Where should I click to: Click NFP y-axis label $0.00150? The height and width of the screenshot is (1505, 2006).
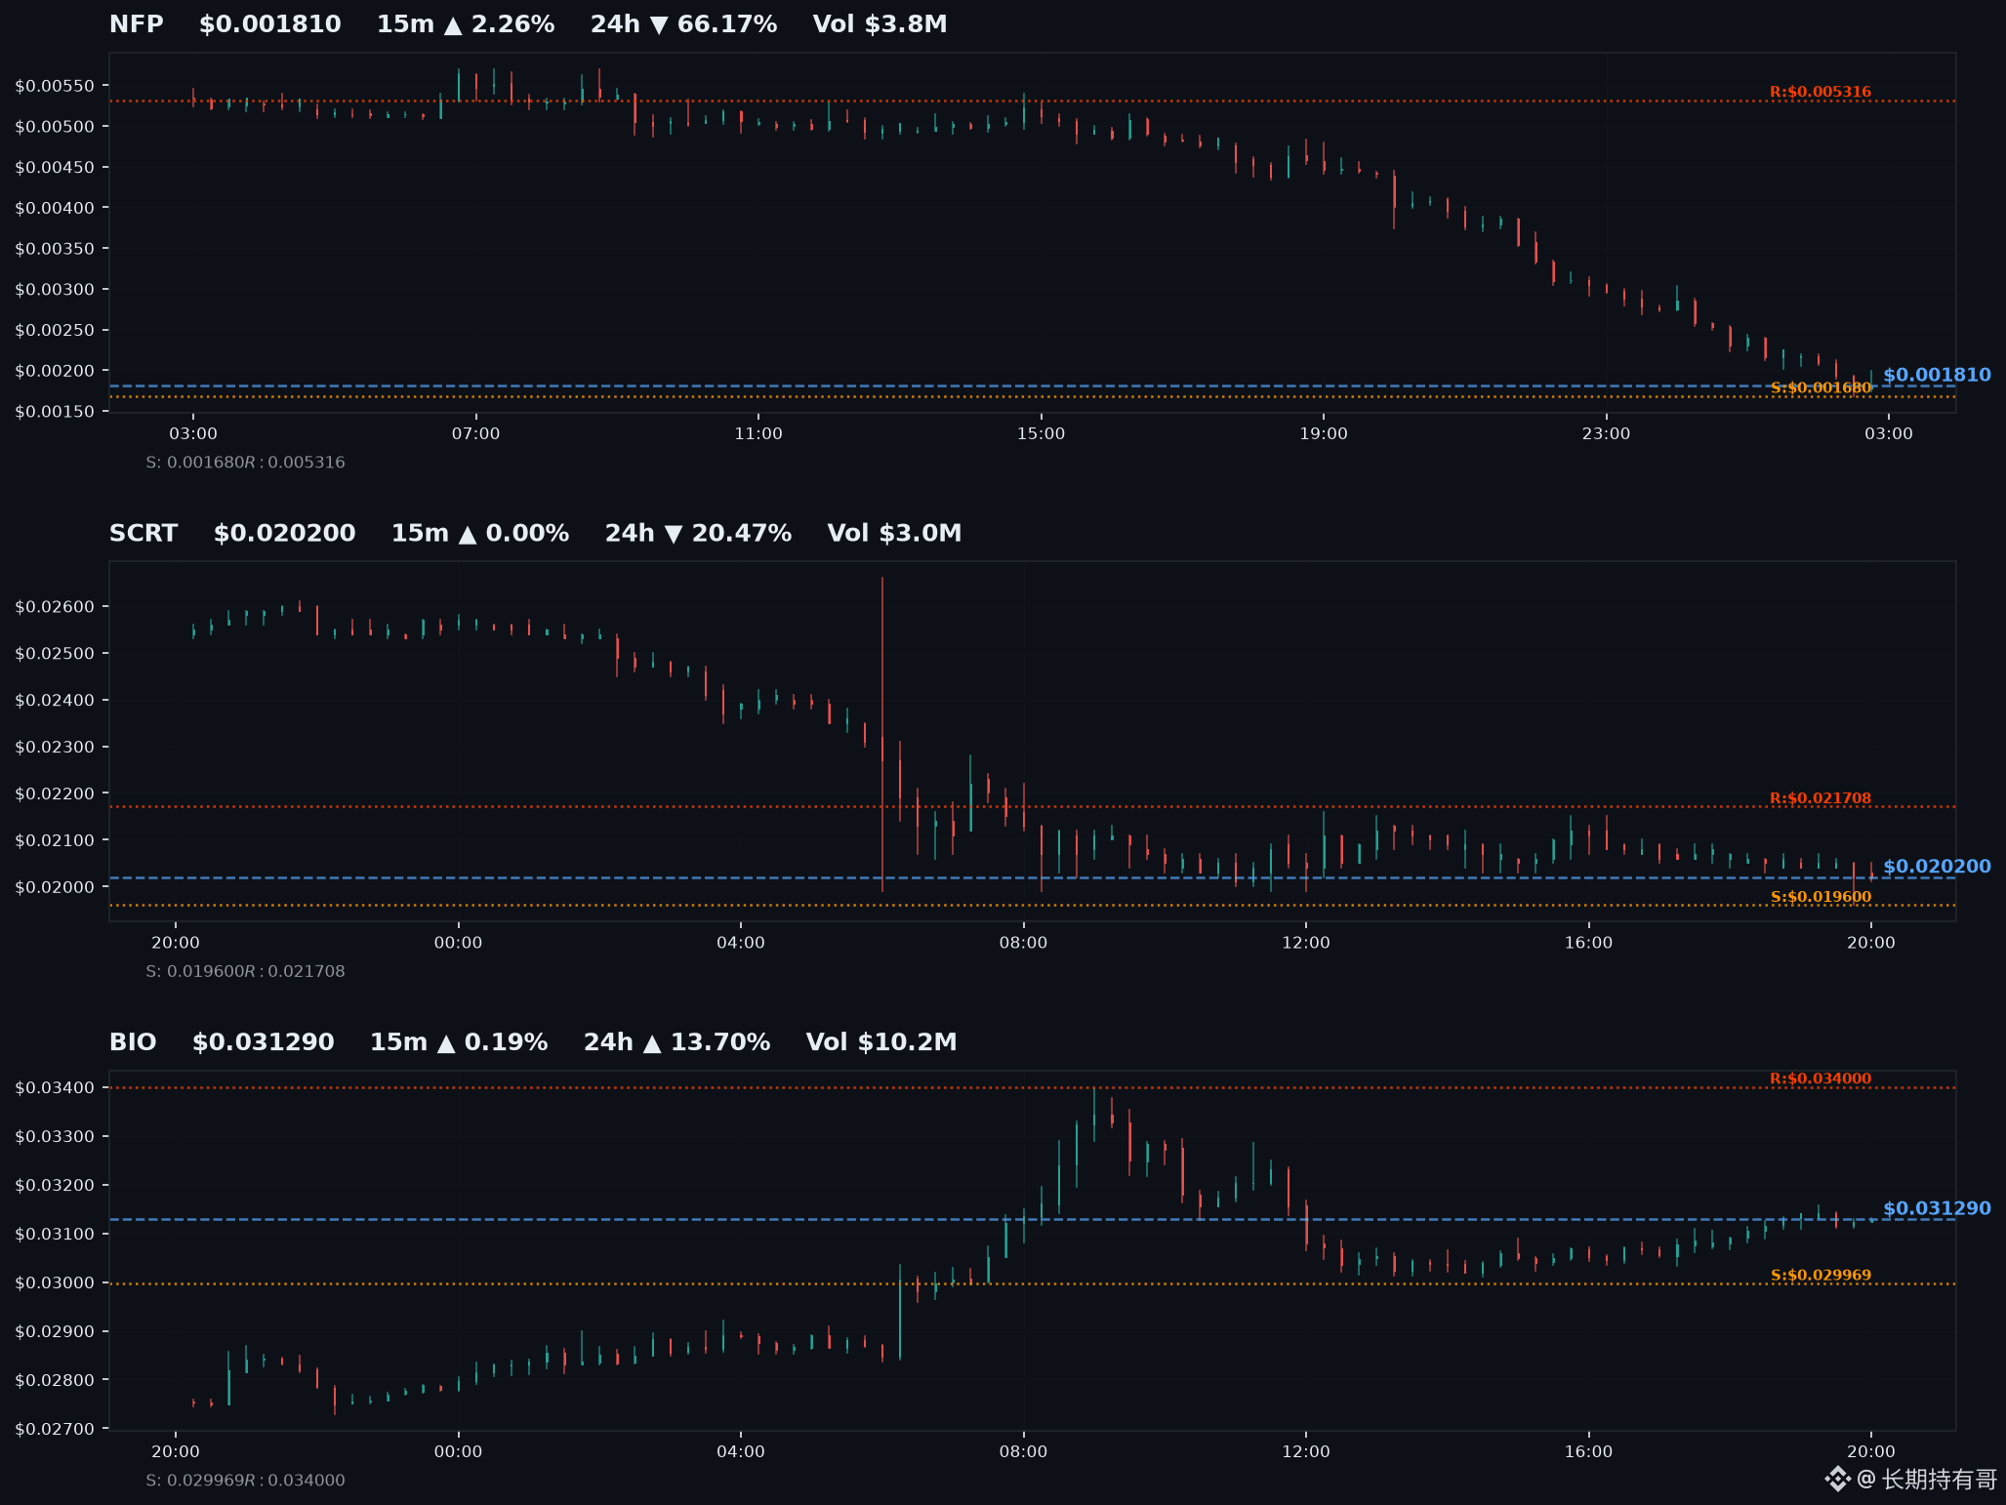pos(55,412)
